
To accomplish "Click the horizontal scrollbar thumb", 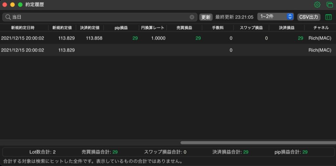I will pyautogui.click(x=258, y=143).
